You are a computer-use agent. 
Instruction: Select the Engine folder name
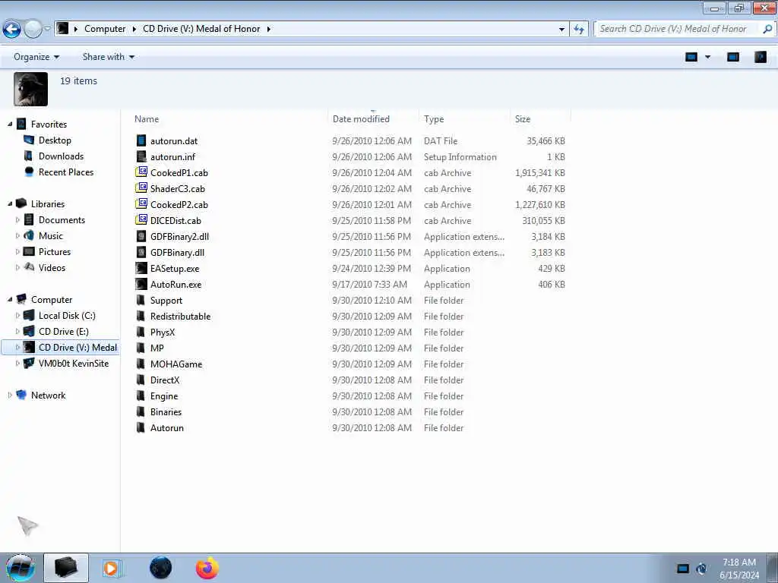(x=164, y=396)
